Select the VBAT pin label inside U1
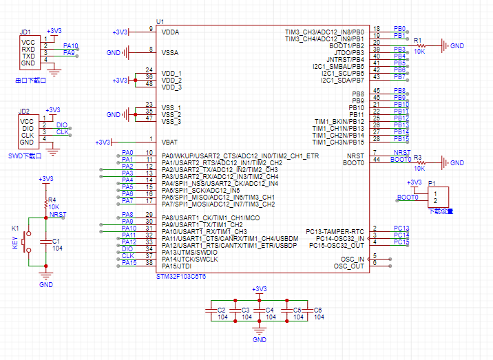The width and height of the screenshot is (493, 360). tap(170, 142)
